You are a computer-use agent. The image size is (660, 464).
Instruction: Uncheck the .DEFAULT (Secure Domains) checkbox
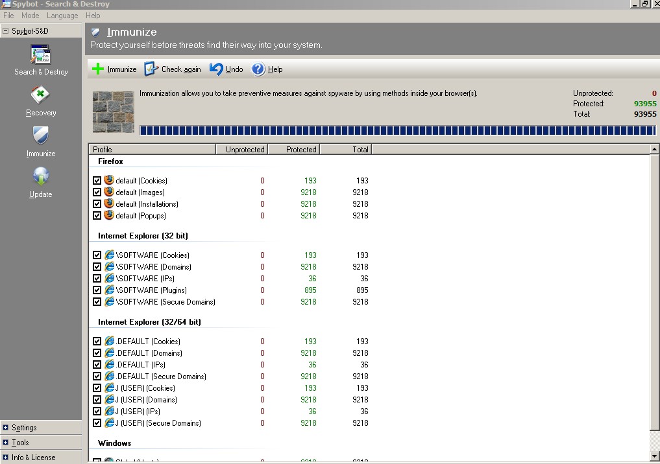coord(97,376)
